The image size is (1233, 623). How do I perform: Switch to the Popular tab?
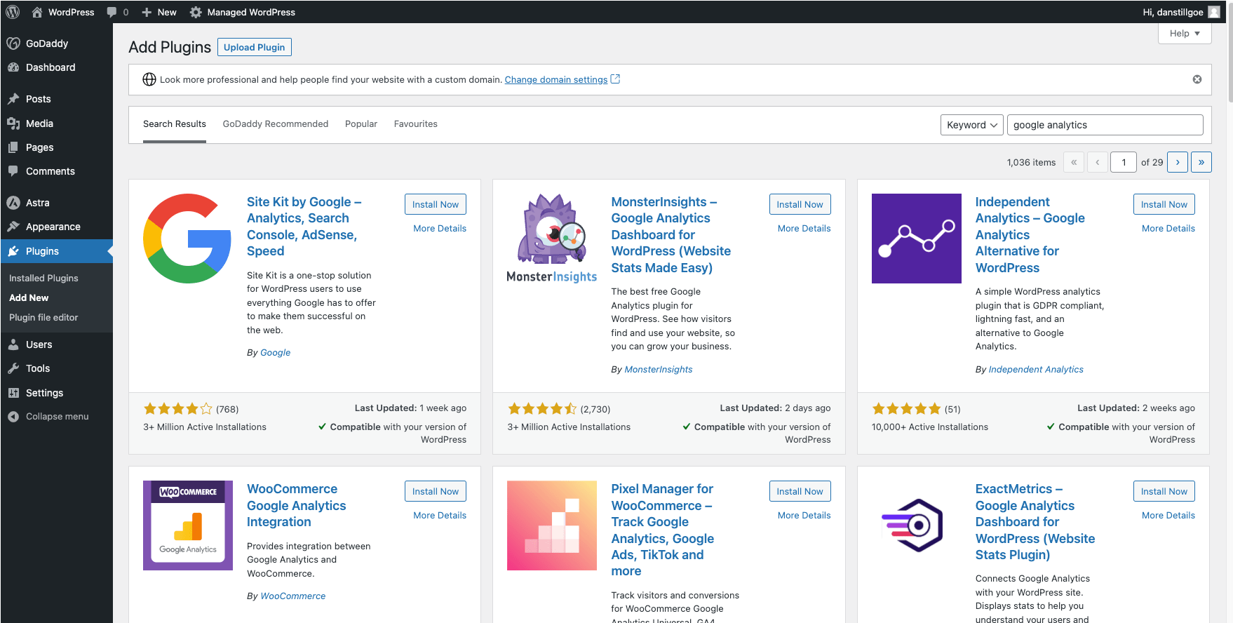pos(361,124)
